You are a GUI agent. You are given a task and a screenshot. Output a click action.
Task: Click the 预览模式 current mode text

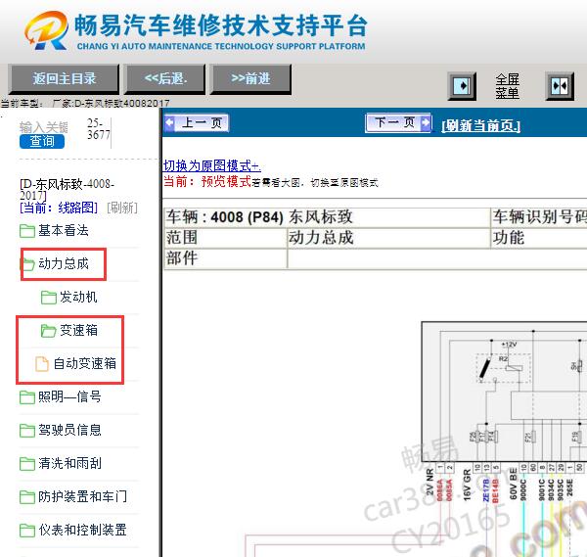point(226,182)
